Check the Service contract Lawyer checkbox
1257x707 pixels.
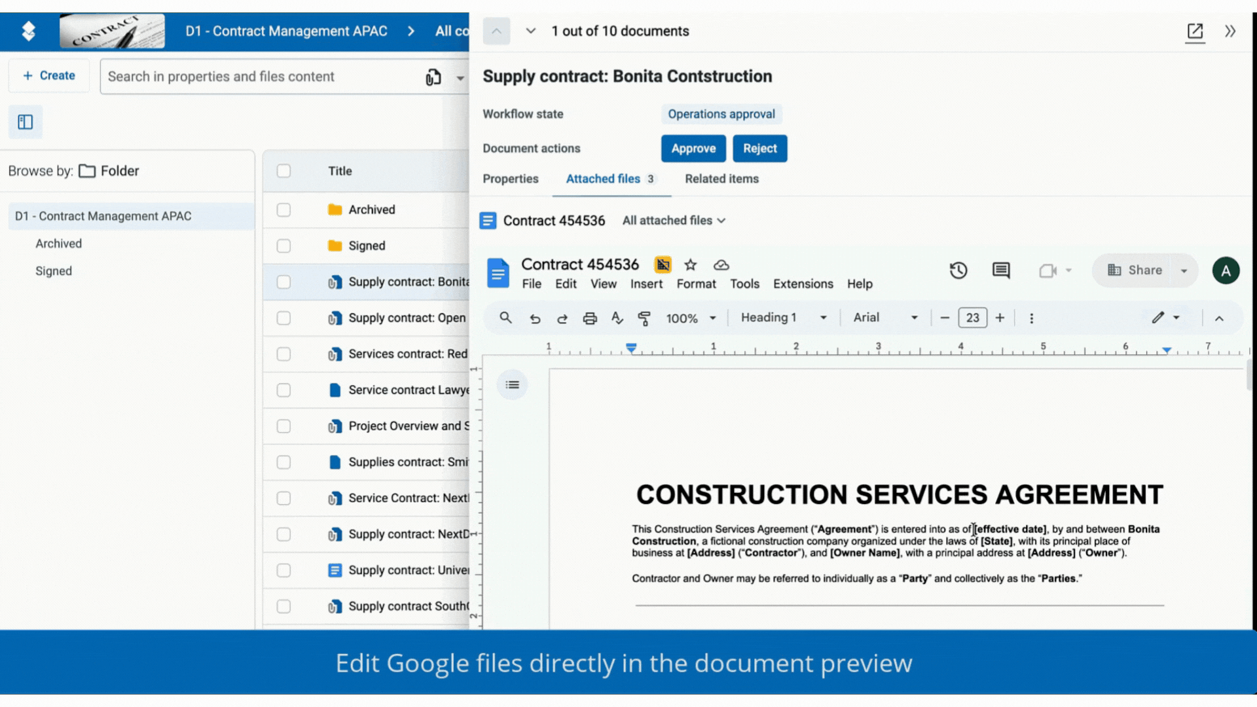(x=283, y=390)
